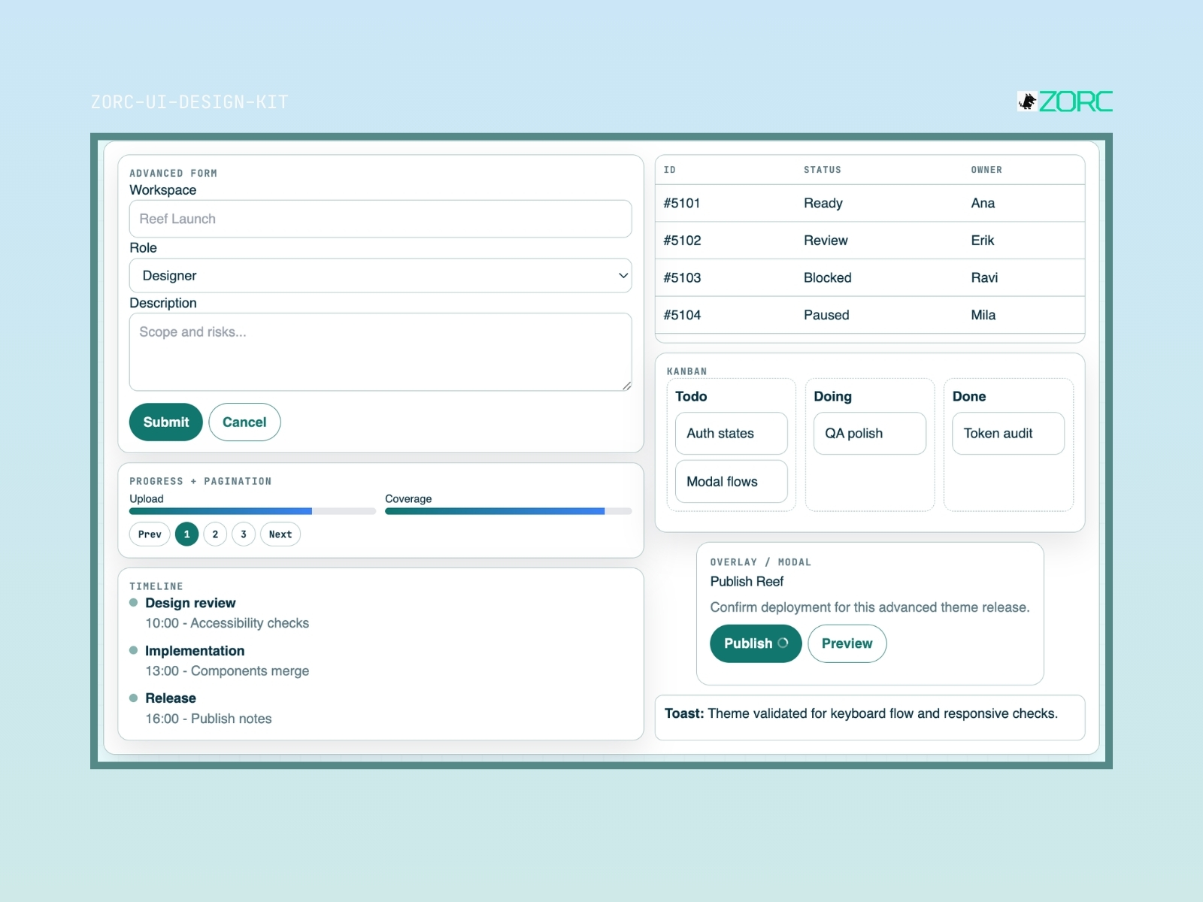The width and height of the screenshot is (1203, 902).
Task: Click the Done column heading
Action: 969,396
